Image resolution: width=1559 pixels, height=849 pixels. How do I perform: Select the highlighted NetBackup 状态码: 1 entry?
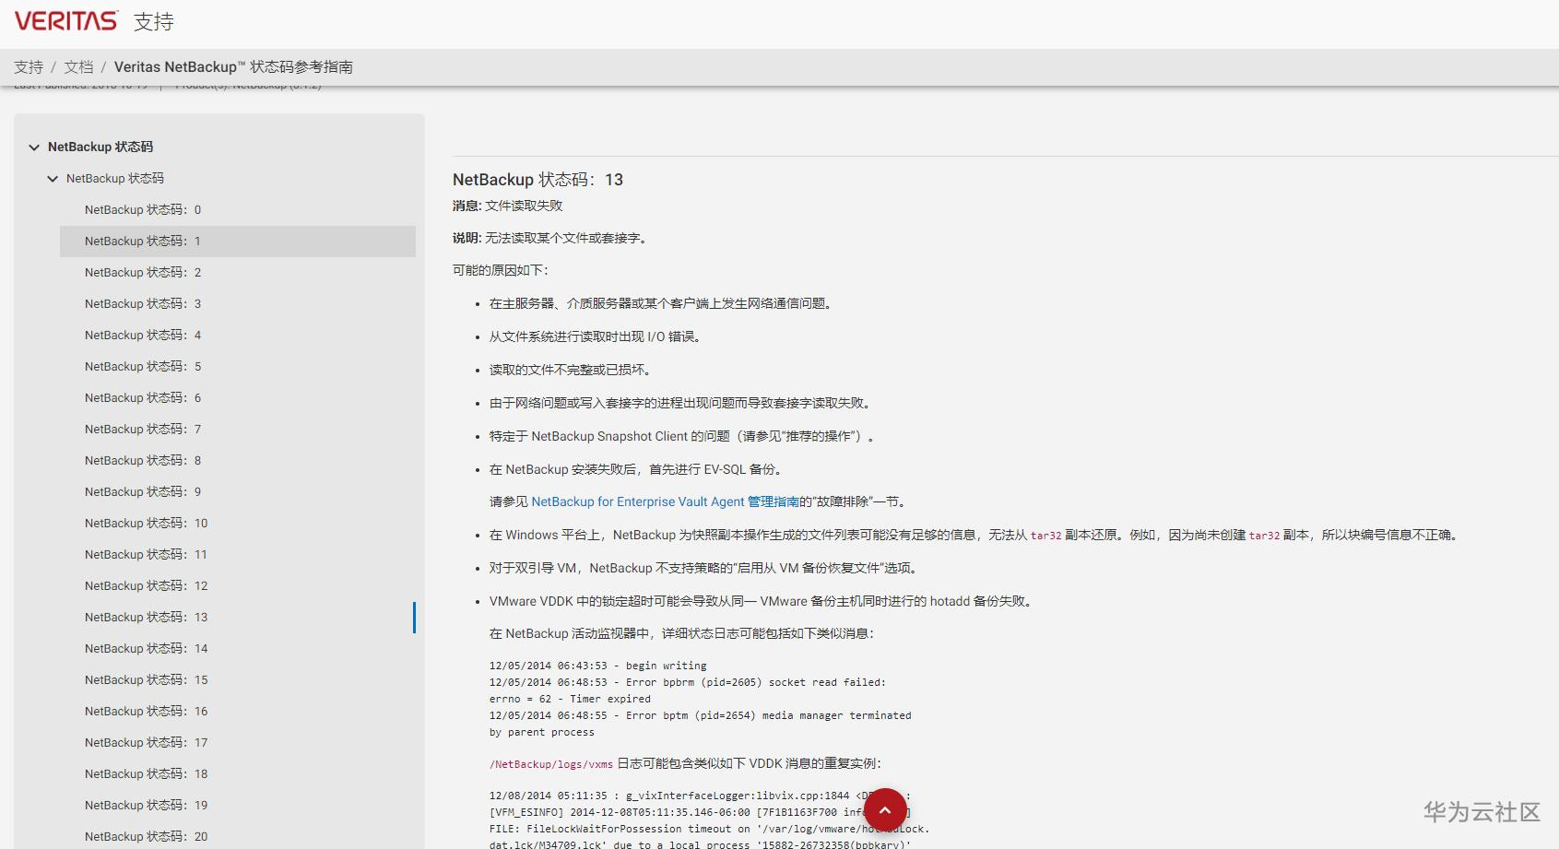142,241
